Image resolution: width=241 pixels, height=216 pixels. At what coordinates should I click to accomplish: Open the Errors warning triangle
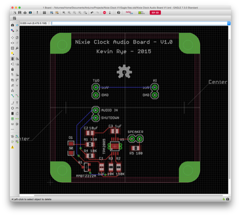click(12, 147)
